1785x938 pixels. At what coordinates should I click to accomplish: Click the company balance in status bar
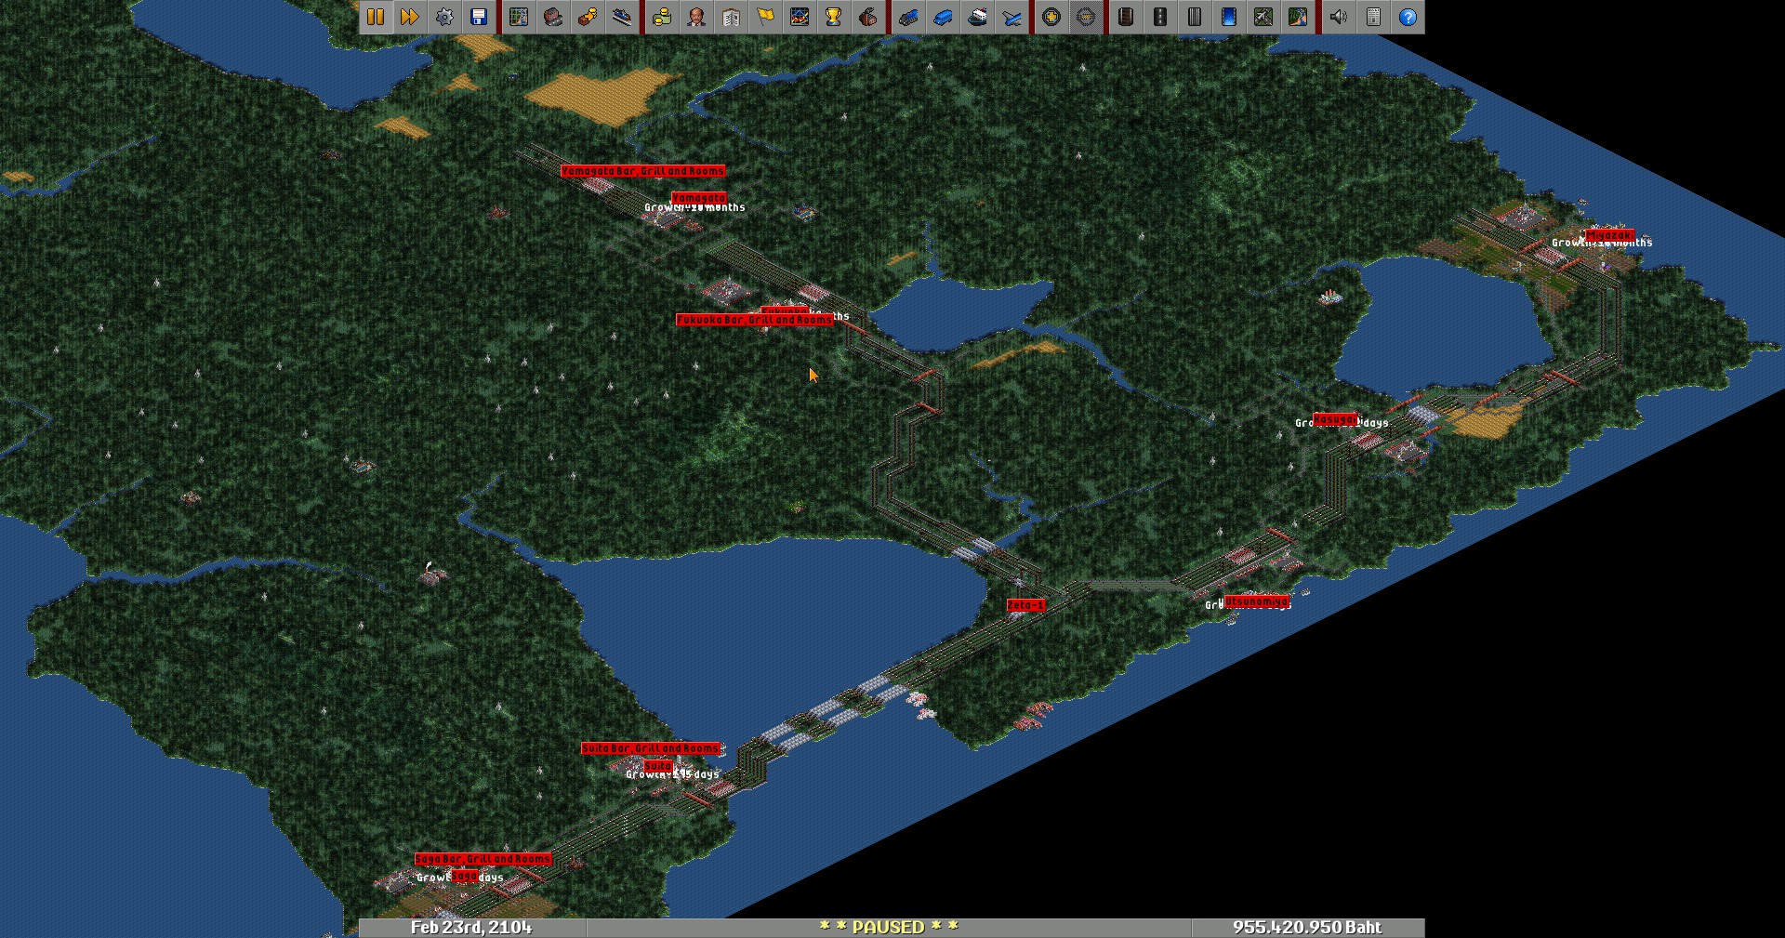[x=1306, y=928]
